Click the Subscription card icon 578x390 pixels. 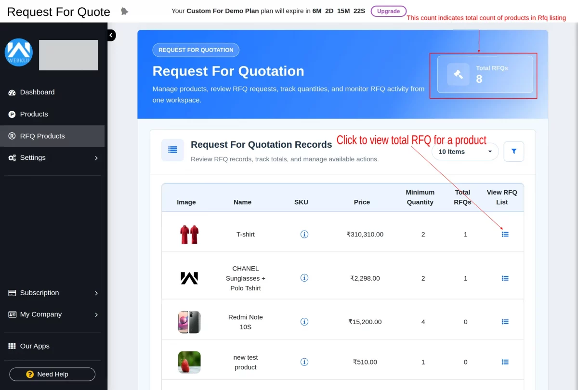(x=12, y=293)
